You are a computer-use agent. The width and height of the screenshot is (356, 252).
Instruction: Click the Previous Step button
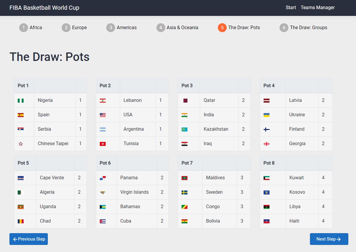pos(29,239)
